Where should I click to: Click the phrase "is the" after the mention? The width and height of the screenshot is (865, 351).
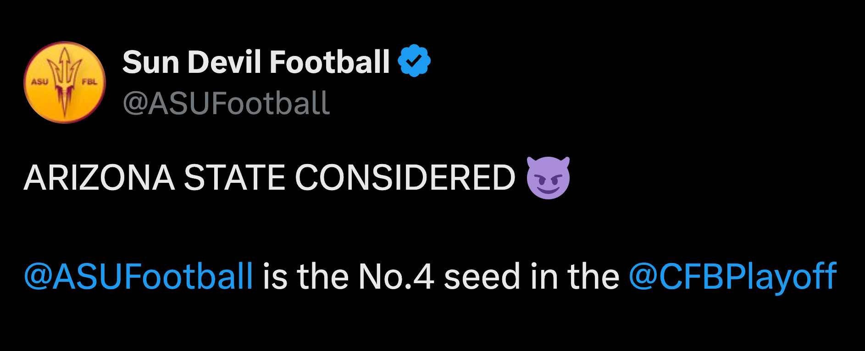click(x=305, y=277)
